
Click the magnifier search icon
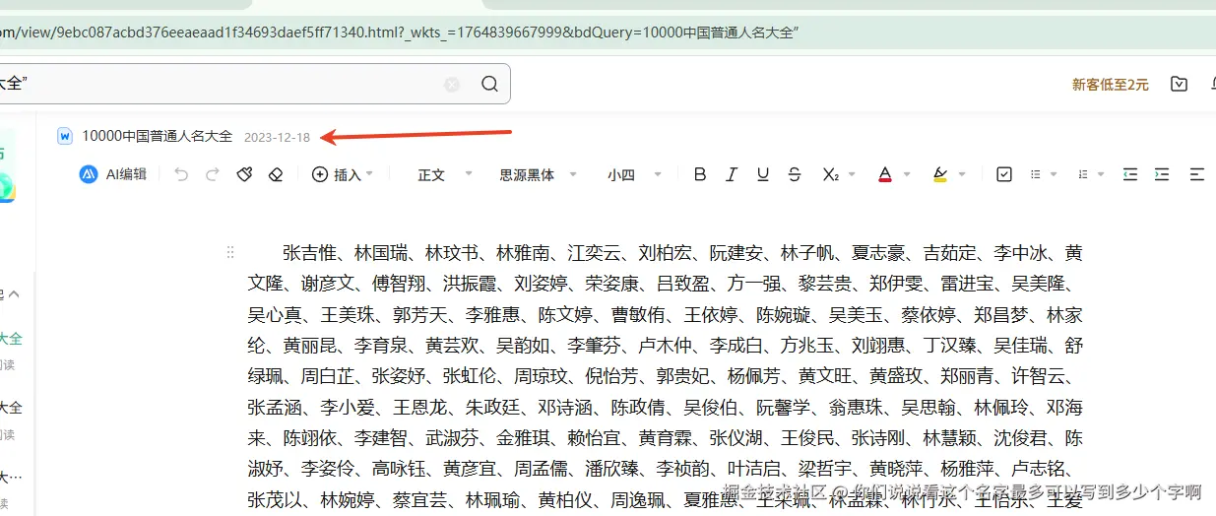point(489,85)
